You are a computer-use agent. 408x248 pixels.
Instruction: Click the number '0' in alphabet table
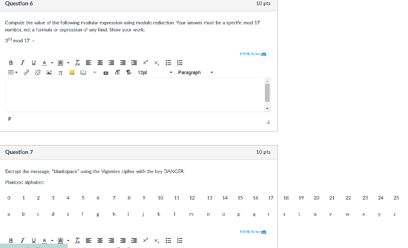[9, 198]
